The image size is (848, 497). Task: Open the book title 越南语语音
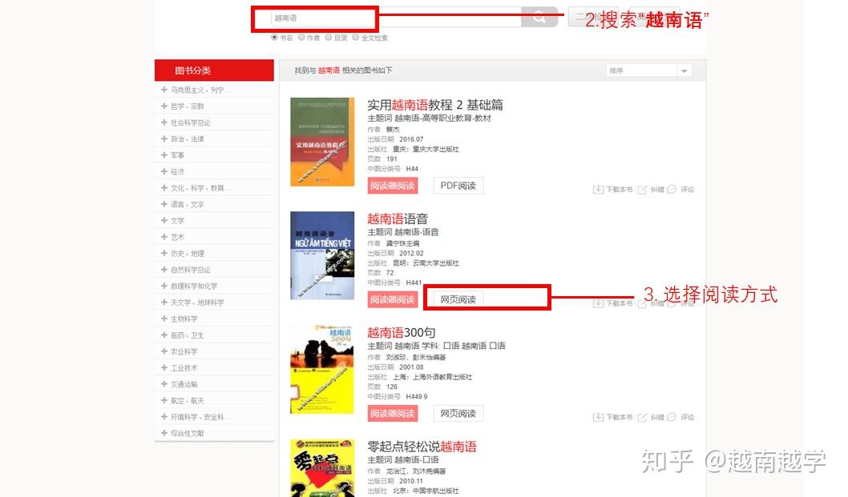click(398, 218)
